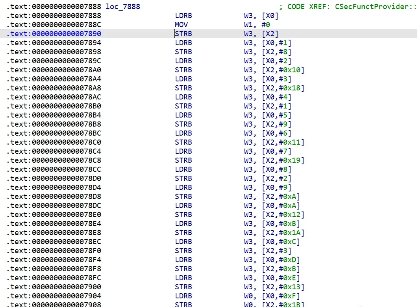Select the operand W3, [X0,#0xD]
Viewport: 417px width, 307px height.
pos(272,259)
